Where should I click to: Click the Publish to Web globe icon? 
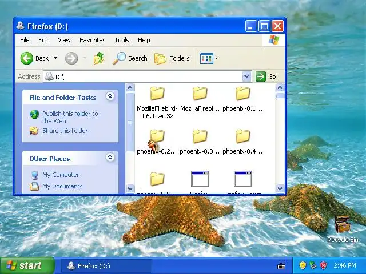tap(34, 114)
